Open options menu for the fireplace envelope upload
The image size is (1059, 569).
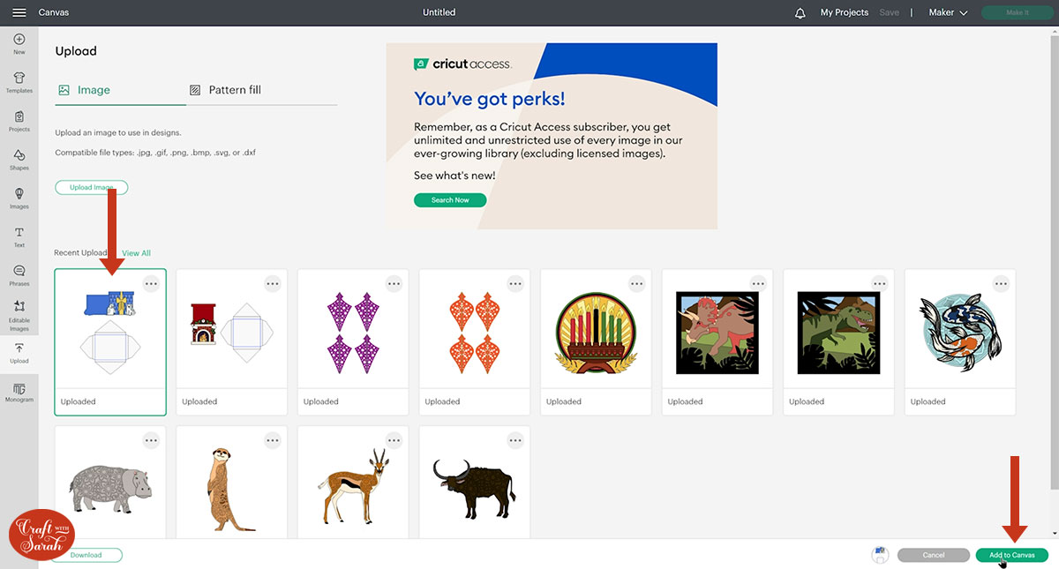click(x=273, y=284)
